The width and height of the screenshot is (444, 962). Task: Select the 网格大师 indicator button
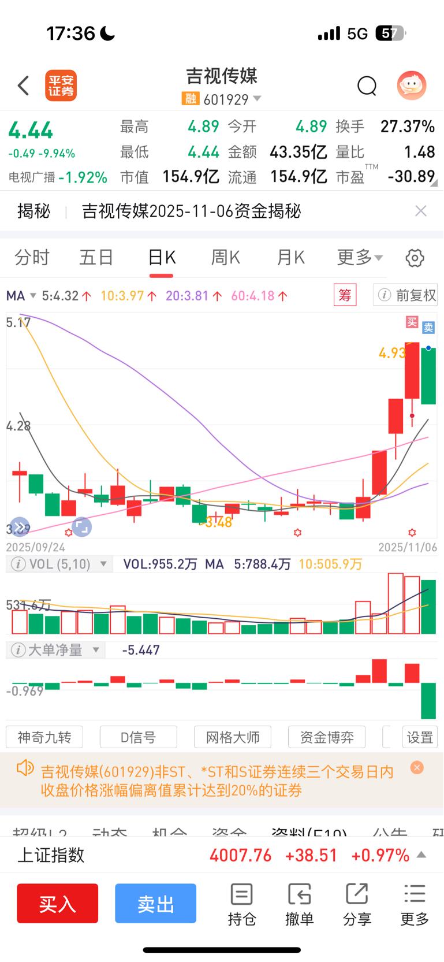tap(233, 737)
